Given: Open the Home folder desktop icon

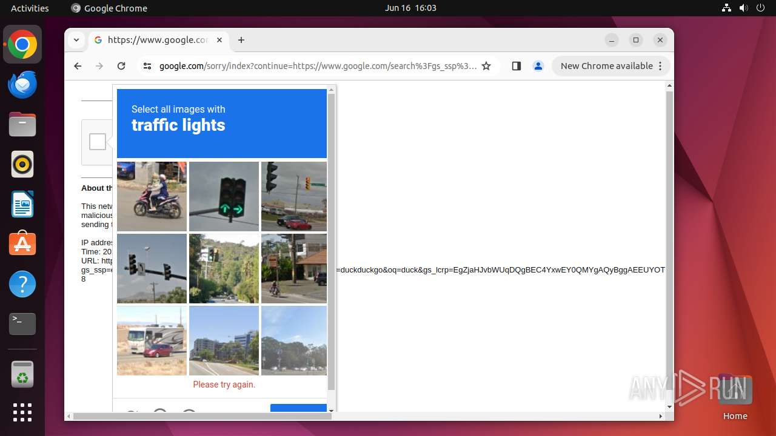Looking at the screenshot, I should 735,397.
